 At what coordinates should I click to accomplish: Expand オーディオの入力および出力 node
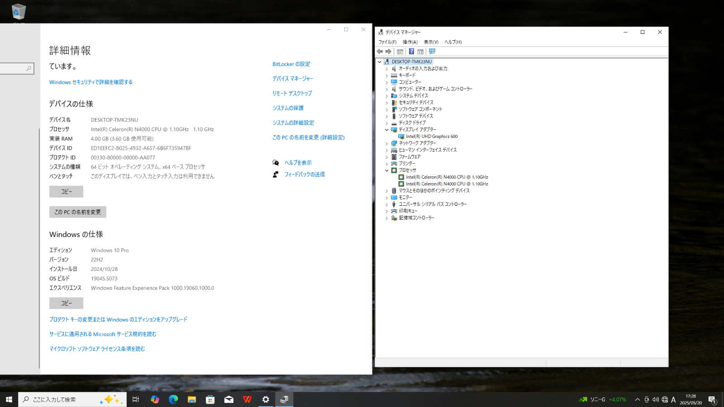[x=386, y=69]
